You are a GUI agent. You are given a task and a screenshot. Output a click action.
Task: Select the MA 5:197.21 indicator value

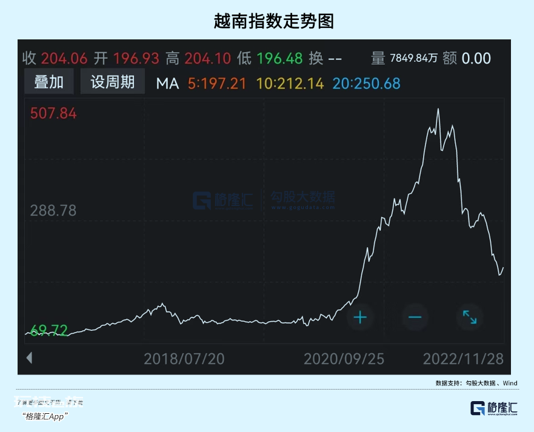point(216,84)
